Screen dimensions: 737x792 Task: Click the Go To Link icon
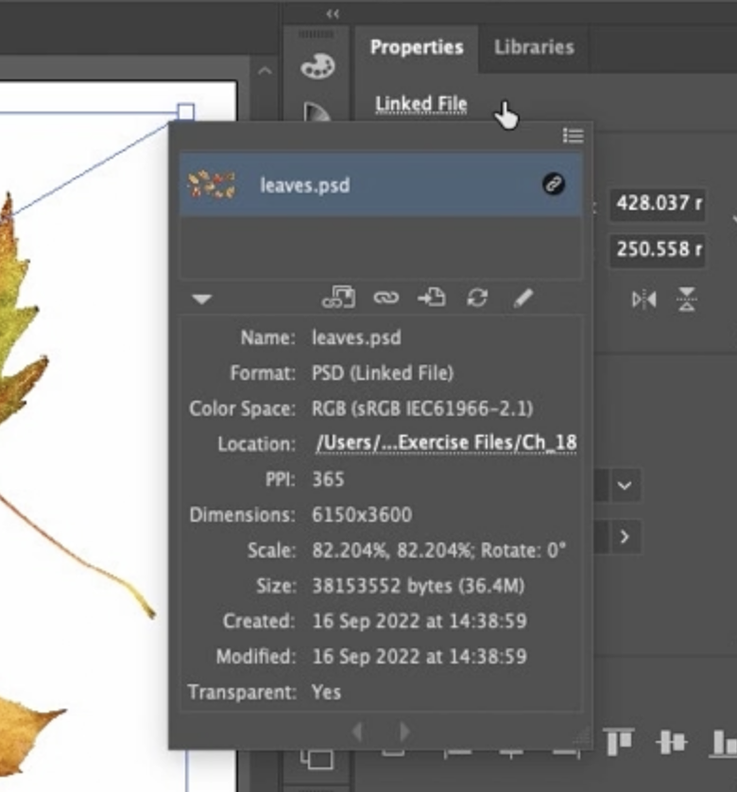432,298
